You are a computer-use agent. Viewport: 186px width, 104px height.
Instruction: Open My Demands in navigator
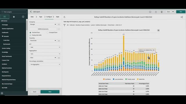[x=7, y=44]
